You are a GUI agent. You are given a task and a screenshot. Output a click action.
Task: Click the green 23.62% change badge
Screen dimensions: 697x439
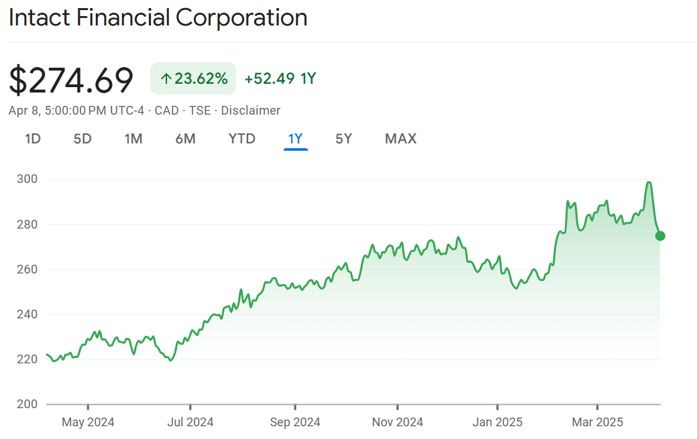coord(193,78)
